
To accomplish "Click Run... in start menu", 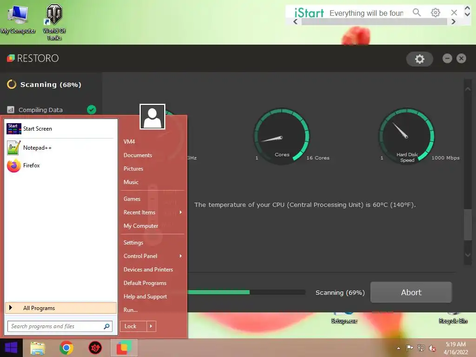I will [x=131, y=310].
